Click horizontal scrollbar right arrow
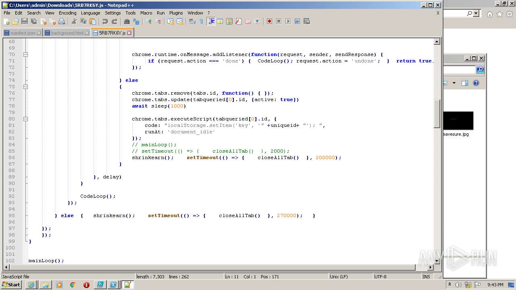 [x=431, y=267]
